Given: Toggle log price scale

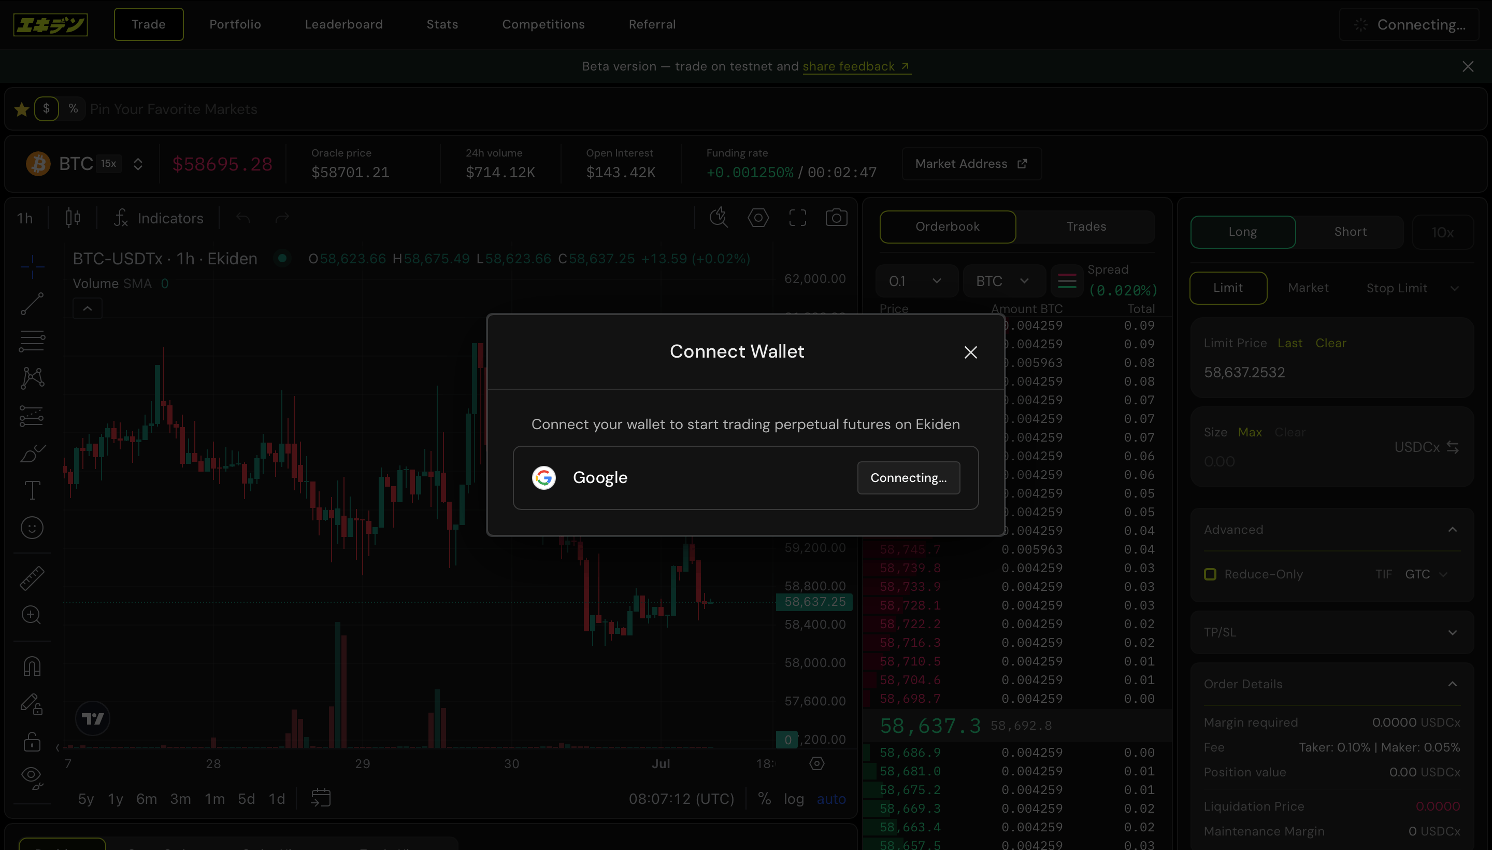Looking at the screenshot, I should (x=794, y=799).
